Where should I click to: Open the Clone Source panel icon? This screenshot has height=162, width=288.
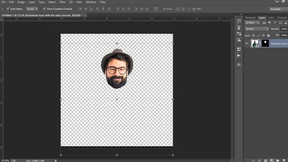239,40
